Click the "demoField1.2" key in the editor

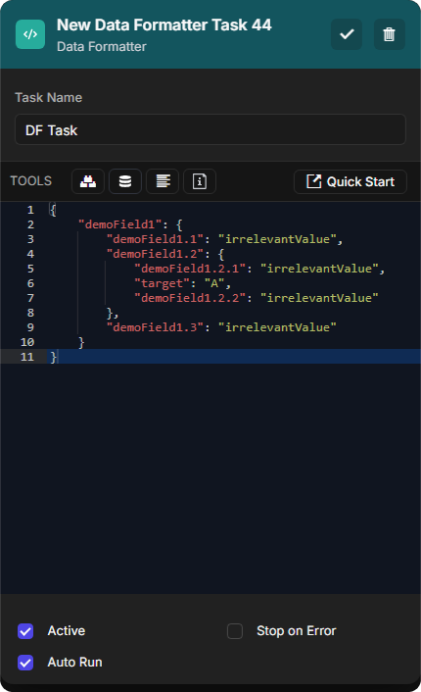[x=155, y=254]
